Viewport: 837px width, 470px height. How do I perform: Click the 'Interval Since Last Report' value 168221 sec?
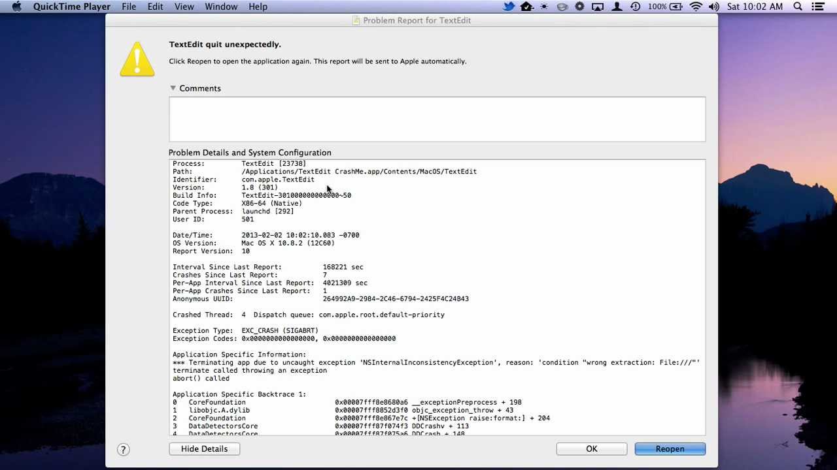click(x=343, y=267)
